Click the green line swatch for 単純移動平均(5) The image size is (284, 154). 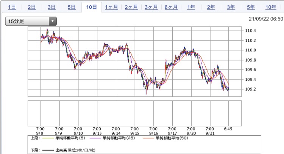point(48,138)
